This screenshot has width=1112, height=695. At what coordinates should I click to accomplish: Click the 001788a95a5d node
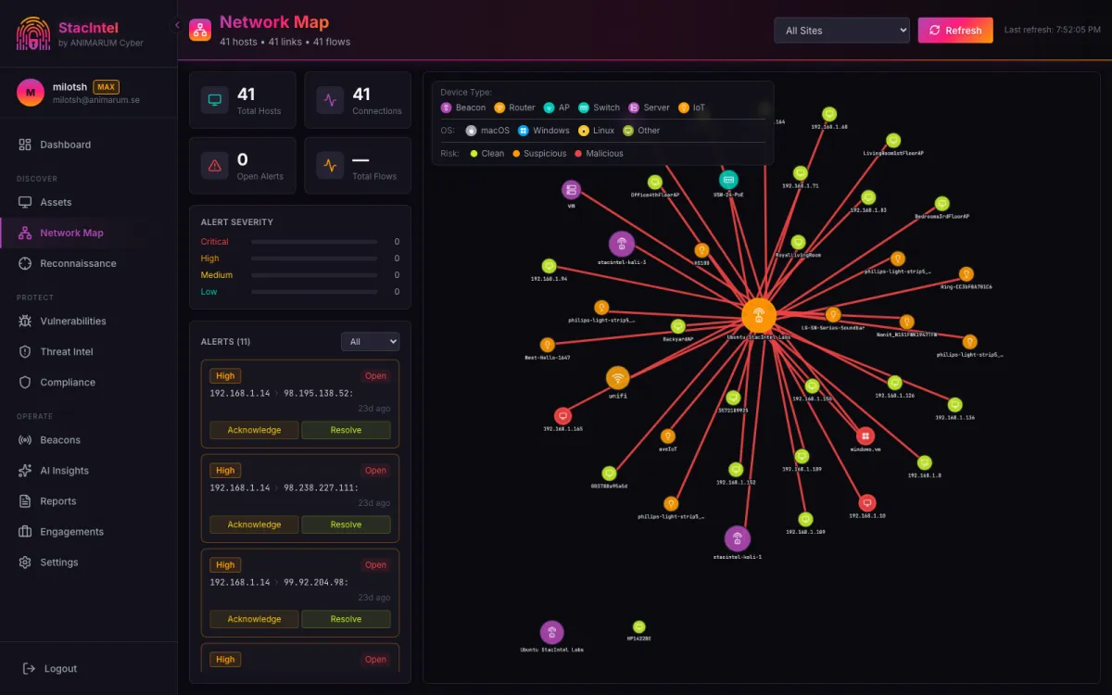609,474
